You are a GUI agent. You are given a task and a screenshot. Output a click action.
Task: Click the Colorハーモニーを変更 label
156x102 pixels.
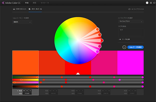coord(21,18)
